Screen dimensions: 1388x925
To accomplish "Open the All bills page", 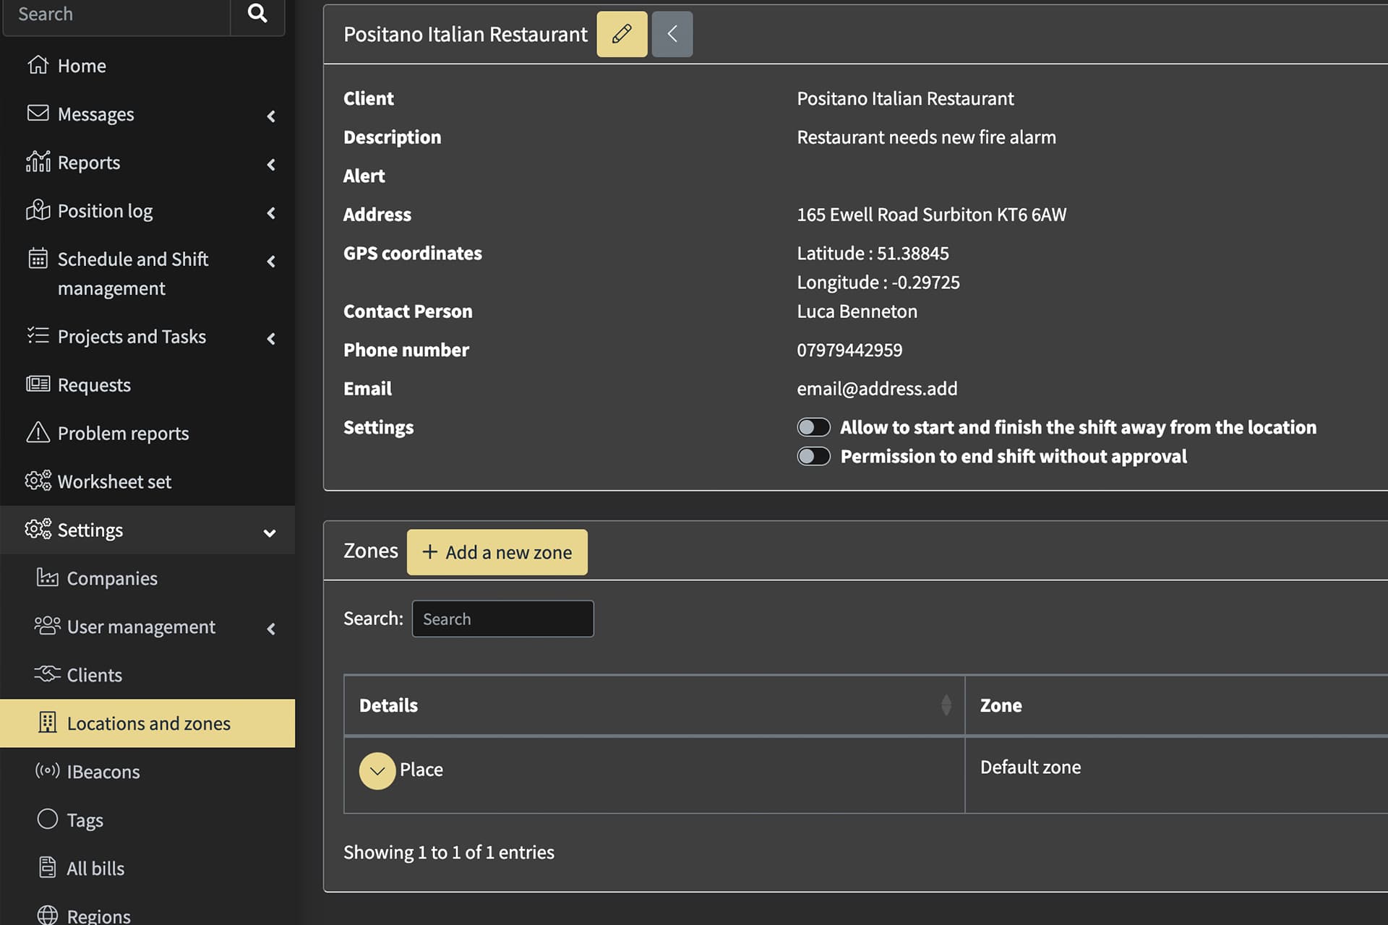I will pos(95,869).
